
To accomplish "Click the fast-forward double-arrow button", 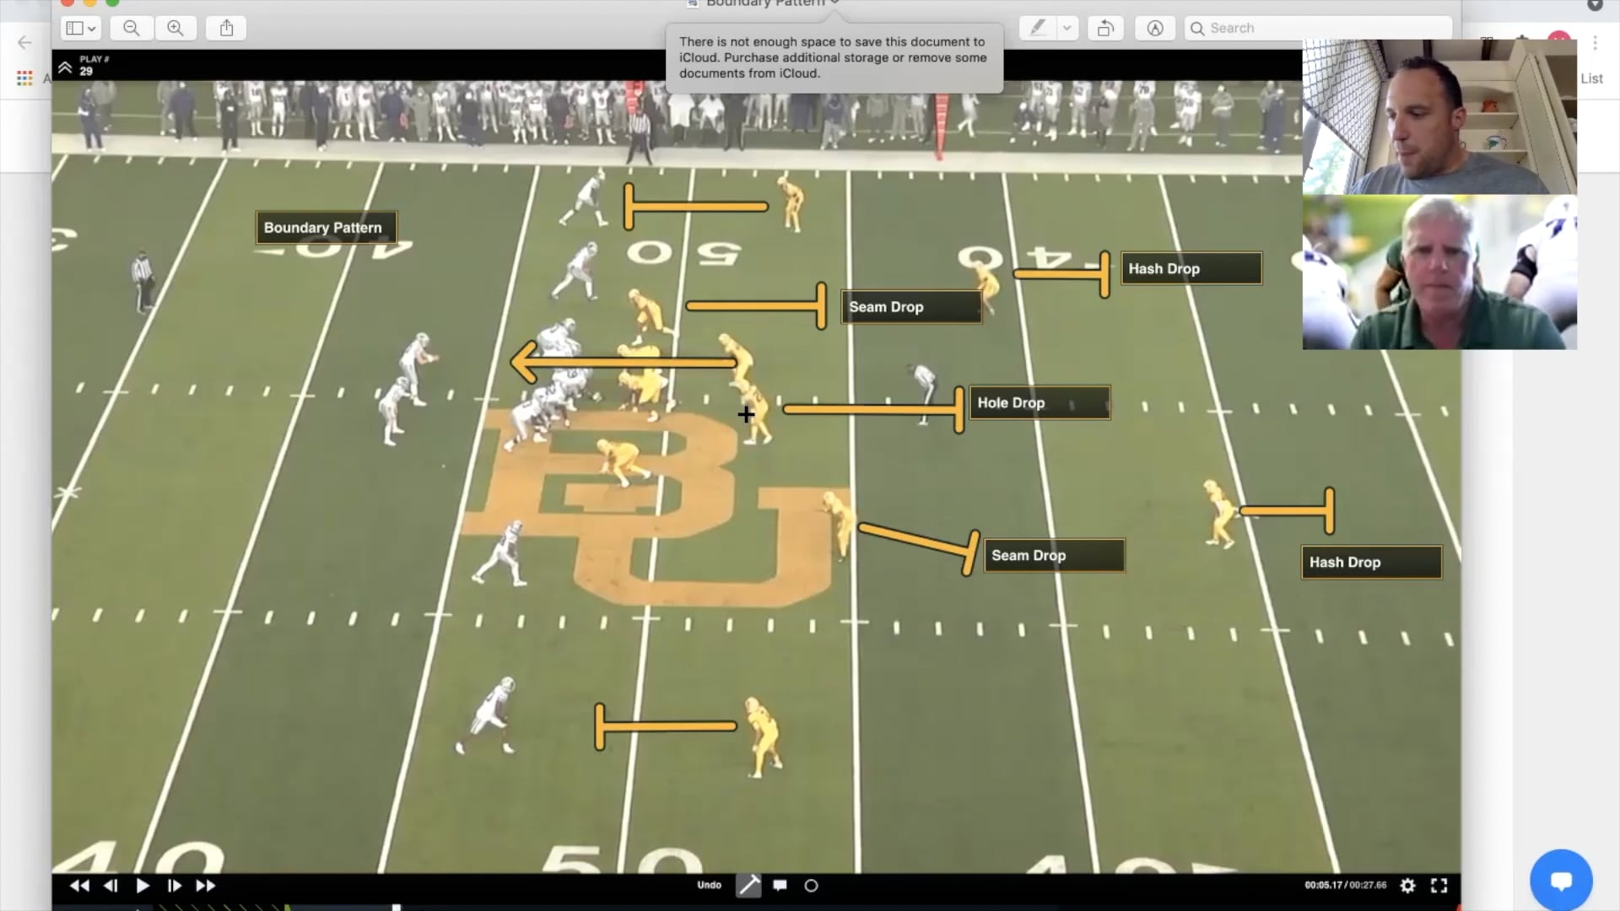I will [x=206, y=886].
